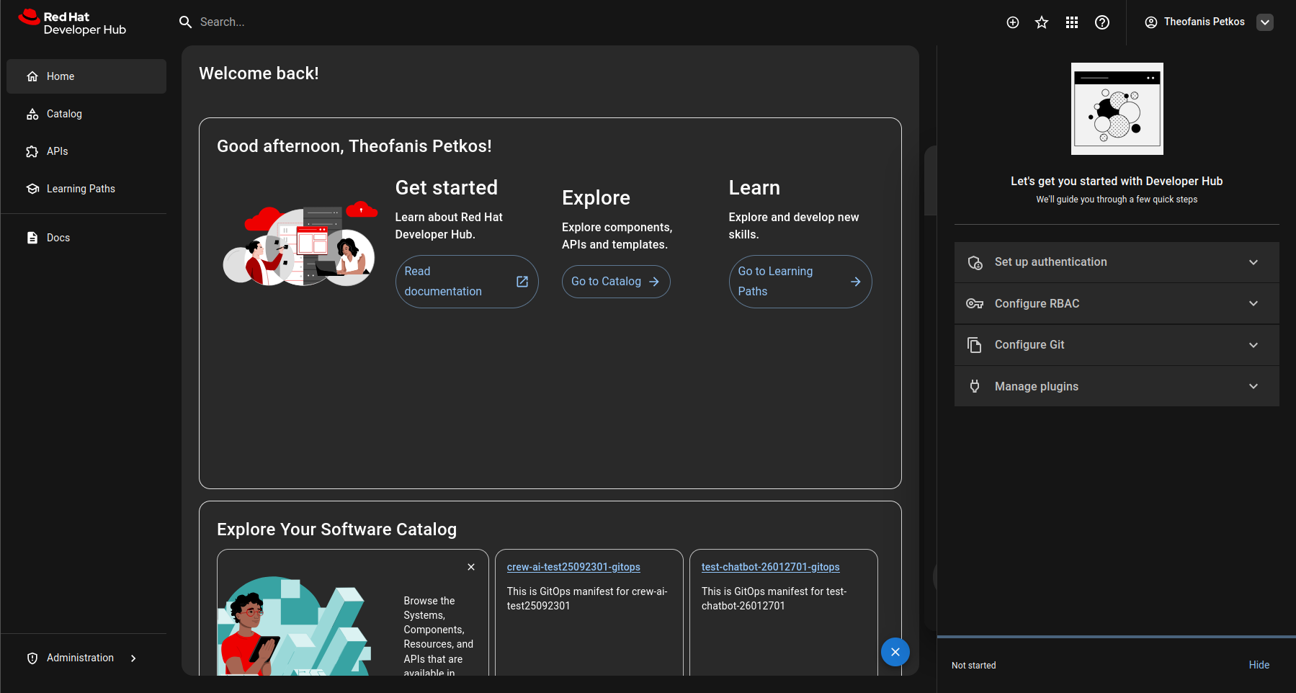Click the Explore Your Software Catalog heading
The height and width of the screenshot is (693, 1296).
[x=336, y=529]
